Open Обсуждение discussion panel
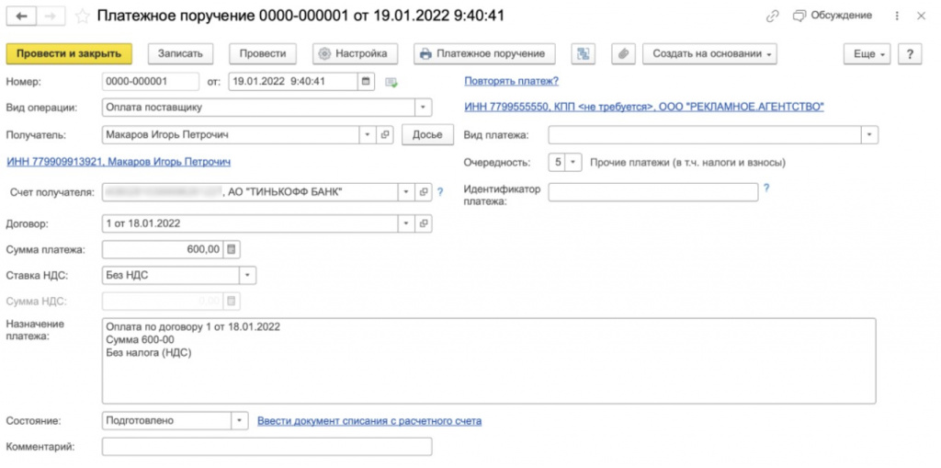The height and width of the screenshot is (468, 941). 833,16
